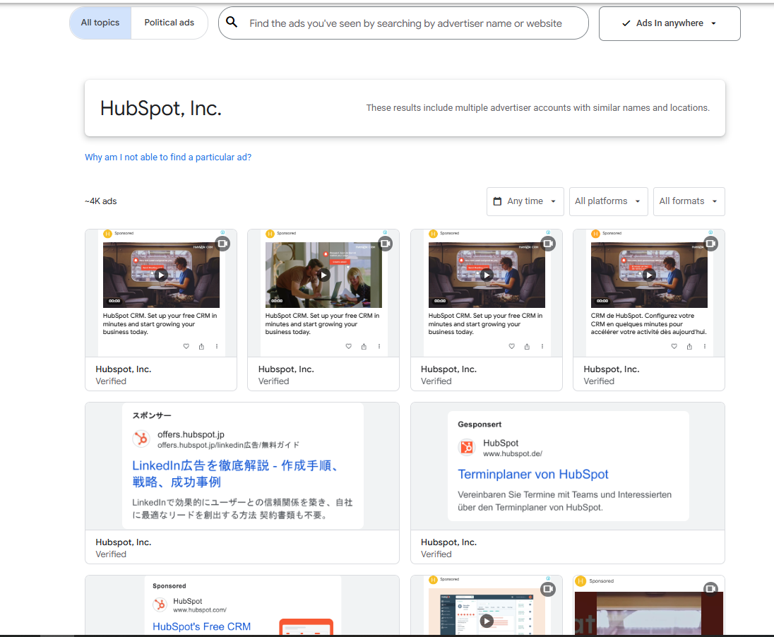The width and height of the screenshot is (774, 637).
Task: Expand the All platforms dropdown
Action: coord(608,201)
